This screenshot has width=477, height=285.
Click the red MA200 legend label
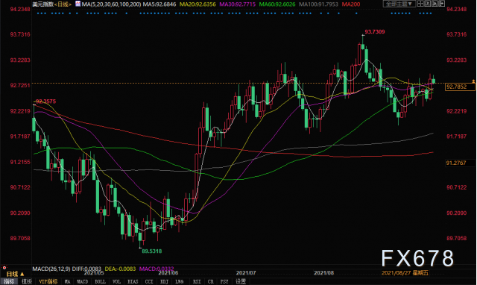351,4
